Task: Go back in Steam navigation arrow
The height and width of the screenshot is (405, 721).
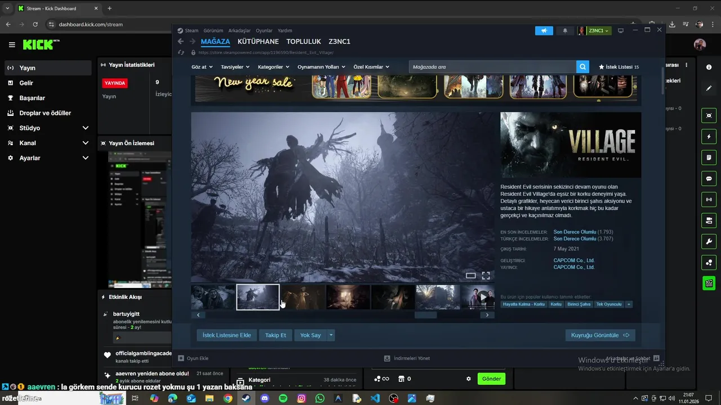Action: tap(181, 42)
